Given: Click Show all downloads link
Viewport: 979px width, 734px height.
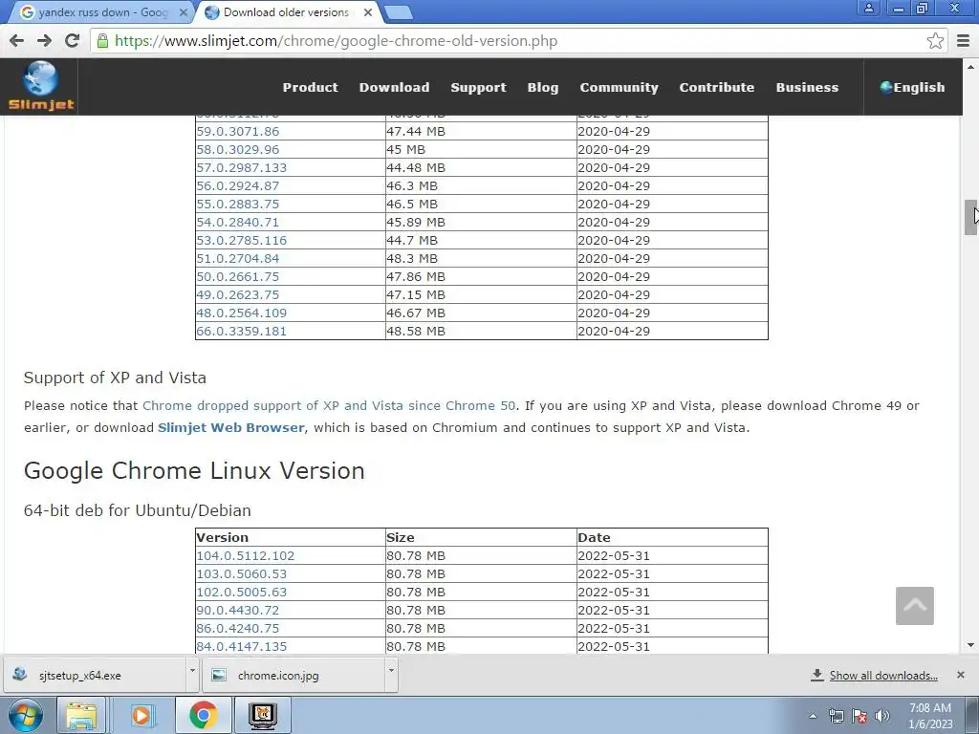Looking at the screenshot, I should pyautogui.click(x=882, y=676).
